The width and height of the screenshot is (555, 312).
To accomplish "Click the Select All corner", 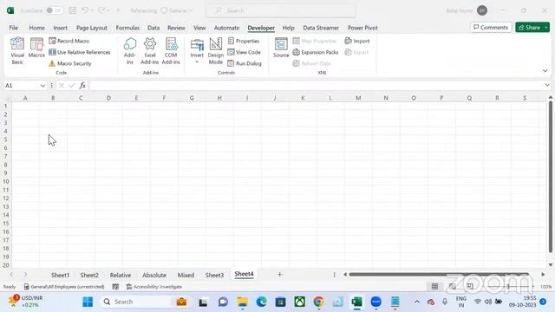I will pyautogui.click(x=7, y=98).
